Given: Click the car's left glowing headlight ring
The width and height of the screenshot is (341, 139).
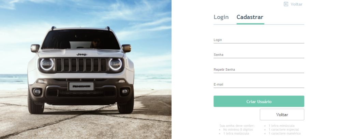Looking at the screenshot, I should (46, 65).
